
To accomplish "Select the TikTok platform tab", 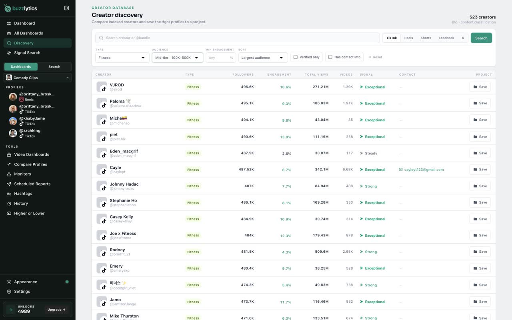I will [392, 38].
